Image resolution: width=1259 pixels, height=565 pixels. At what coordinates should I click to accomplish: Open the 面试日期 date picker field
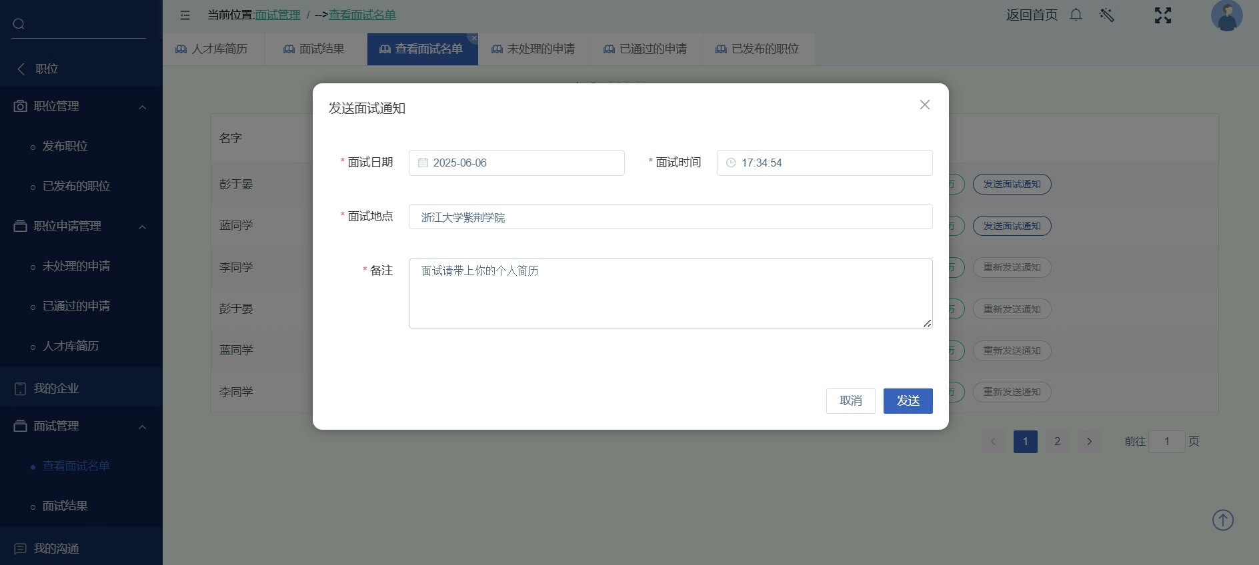516,163
